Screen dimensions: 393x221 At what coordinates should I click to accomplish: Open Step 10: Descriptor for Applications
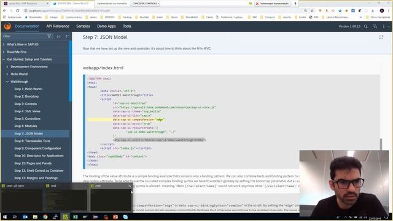[x=39, y=155]
